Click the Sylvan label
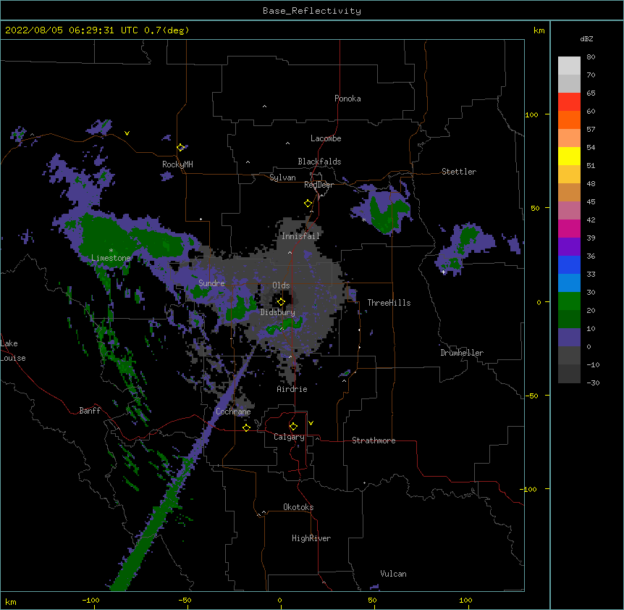 (282, 177)
